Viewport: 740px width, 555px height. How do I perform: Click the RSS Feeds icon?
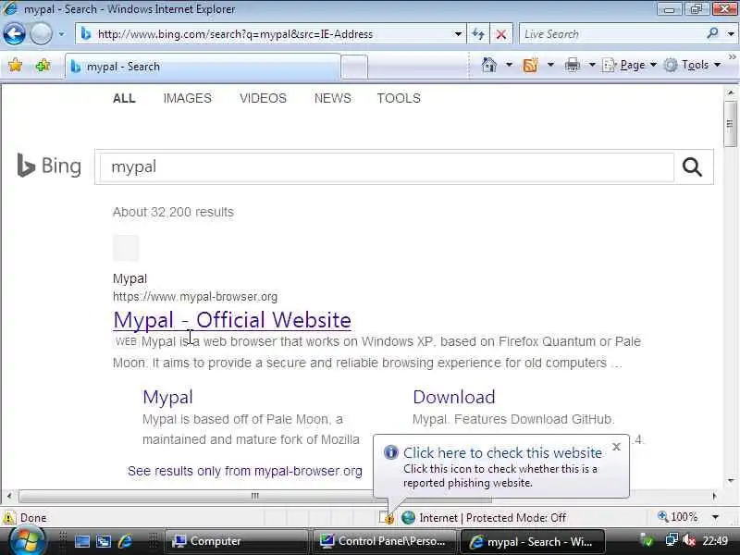tap(530, 65)
